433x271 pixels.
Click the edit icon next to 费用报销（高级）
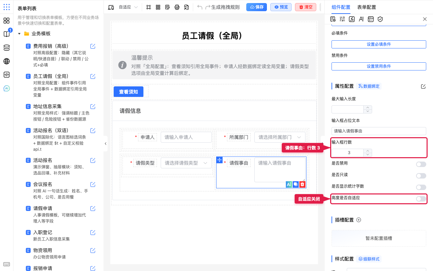click(93, 46)
